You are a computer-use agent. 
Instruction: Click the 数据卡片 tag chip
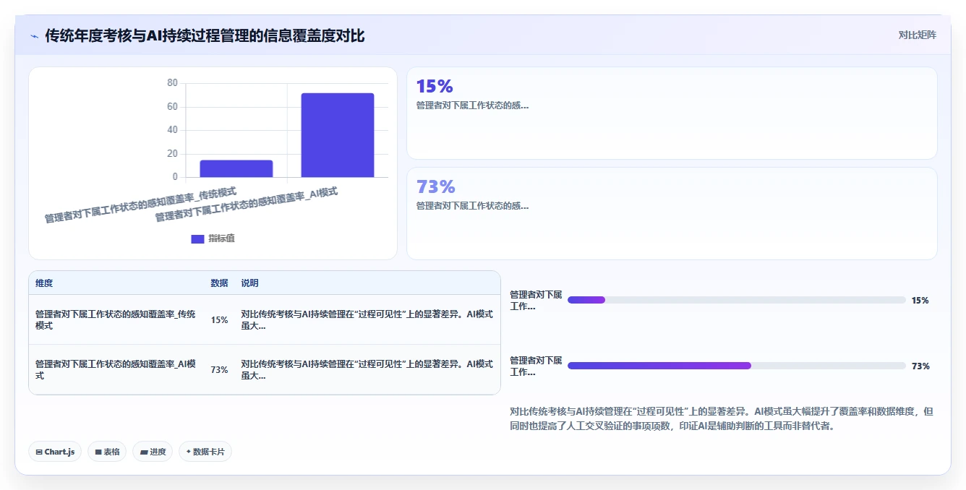pos(205,452)
